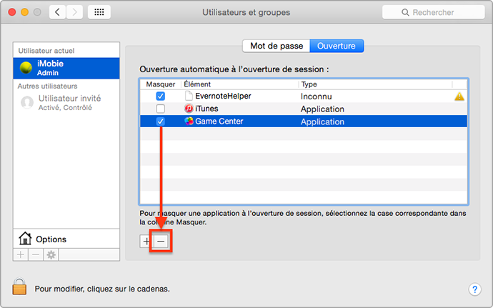
Task: Uncheck Masquer for Game Center
Action: pos(160,121)
